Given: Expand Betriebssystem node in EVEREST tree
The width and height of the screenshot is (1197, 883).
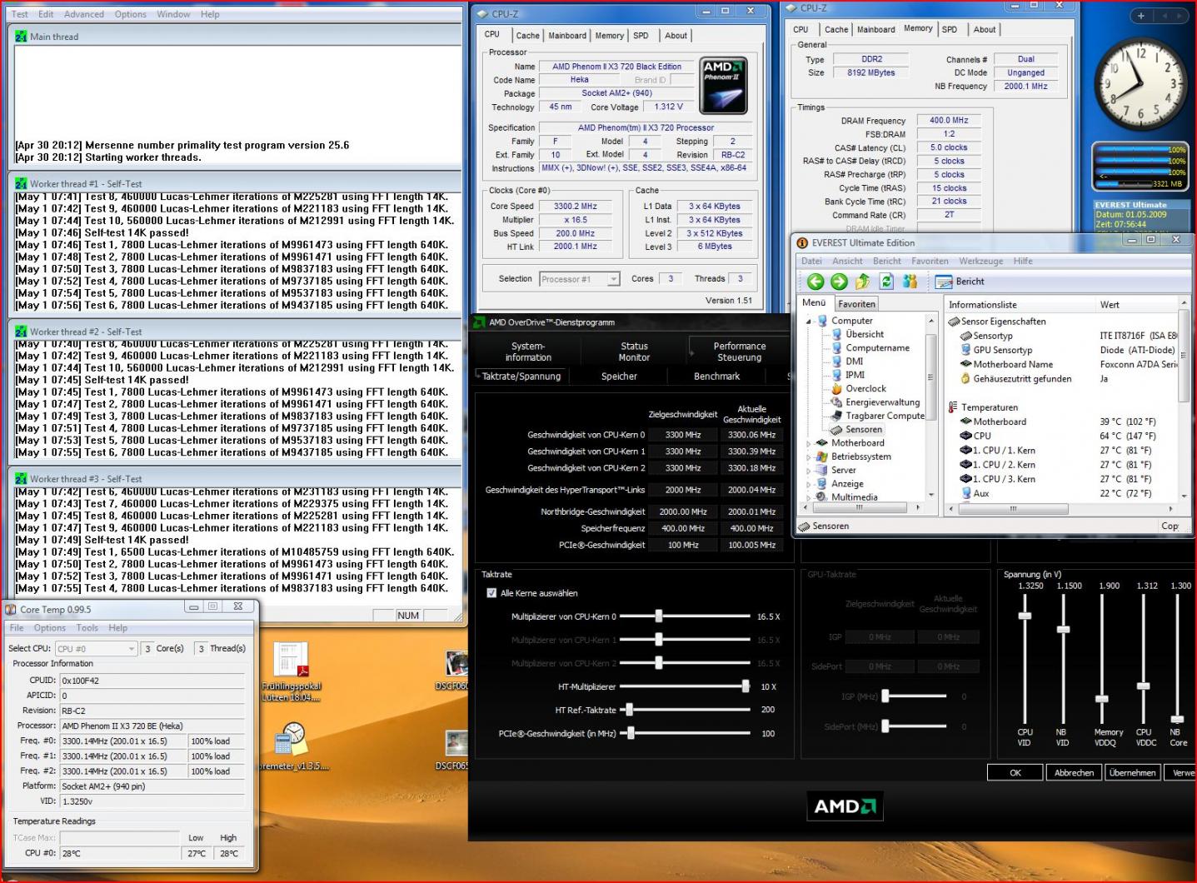Looking at the screenshot, I should 808,456.
